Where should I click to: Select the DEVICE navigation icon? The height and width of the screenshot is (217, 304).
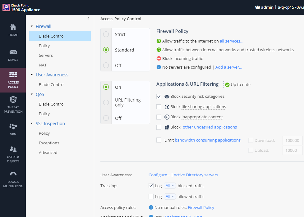[13, 52]
